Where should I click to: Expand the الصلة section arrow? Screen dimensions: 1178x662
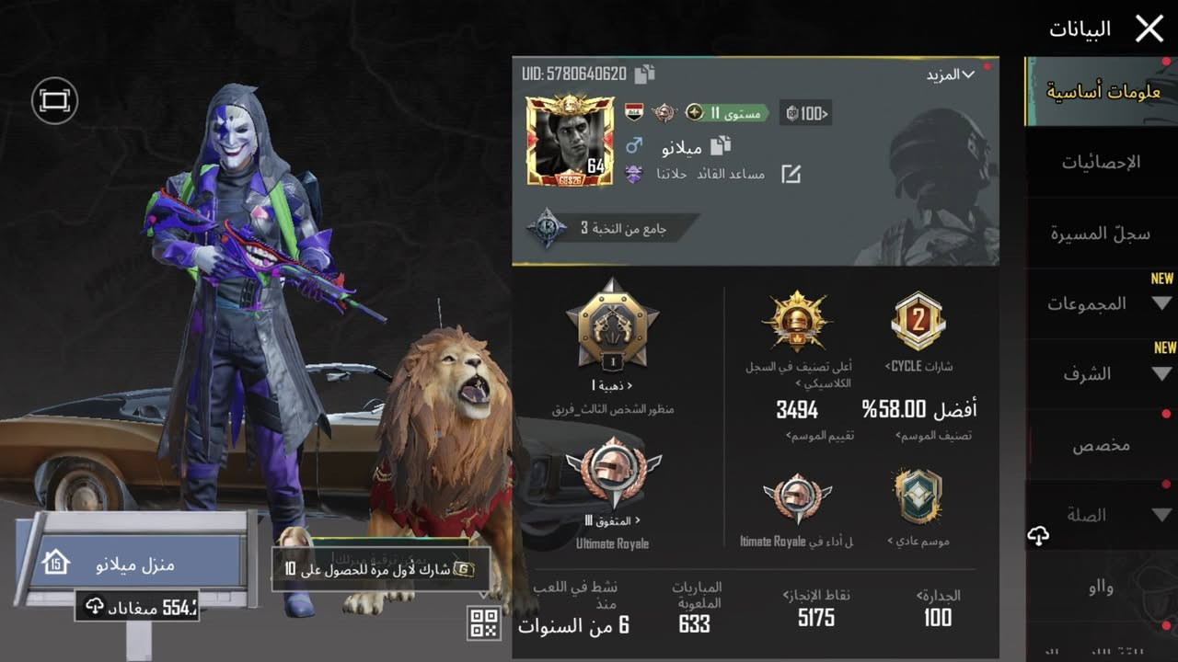1161,516
